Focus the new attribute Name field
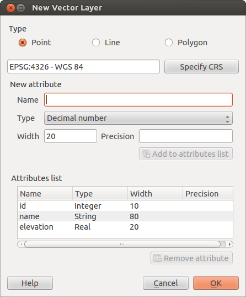This screenshot has height=297, width=246. (138, 99)
